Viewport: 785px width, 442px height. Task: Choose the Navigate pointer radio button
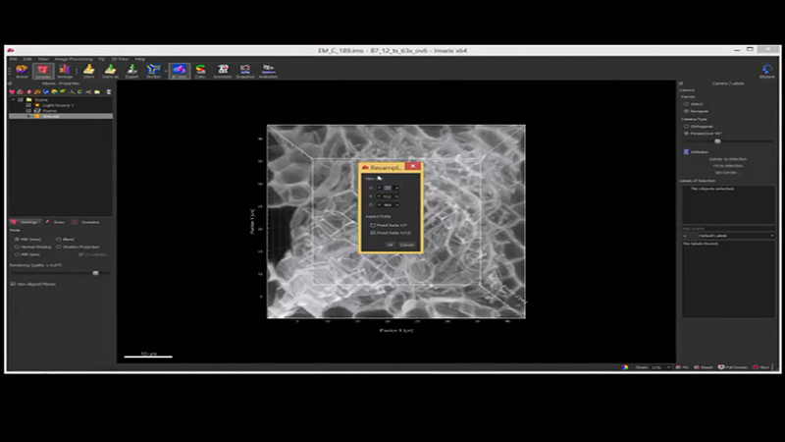(686, 111)
